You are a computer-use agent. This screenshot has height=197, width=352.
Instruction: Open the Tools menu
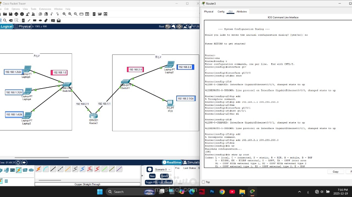pyautogui.click(x=34, y=9)
